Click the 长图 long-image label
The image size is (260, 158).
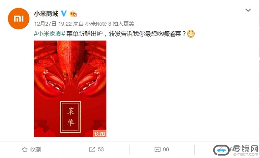pyautogui.click(x=100, y=134)
